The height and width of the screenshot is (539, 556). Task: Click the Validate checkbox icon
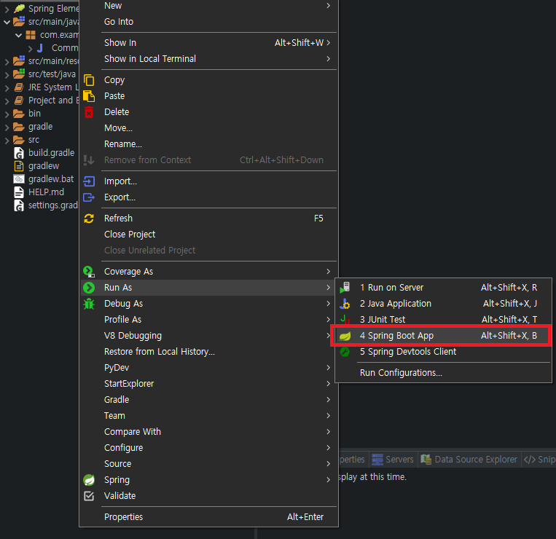coord(89,496)
